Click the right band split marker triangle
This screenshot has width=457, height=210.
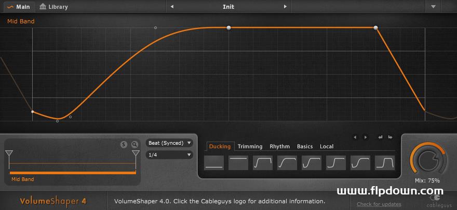(x=136, y=153)
